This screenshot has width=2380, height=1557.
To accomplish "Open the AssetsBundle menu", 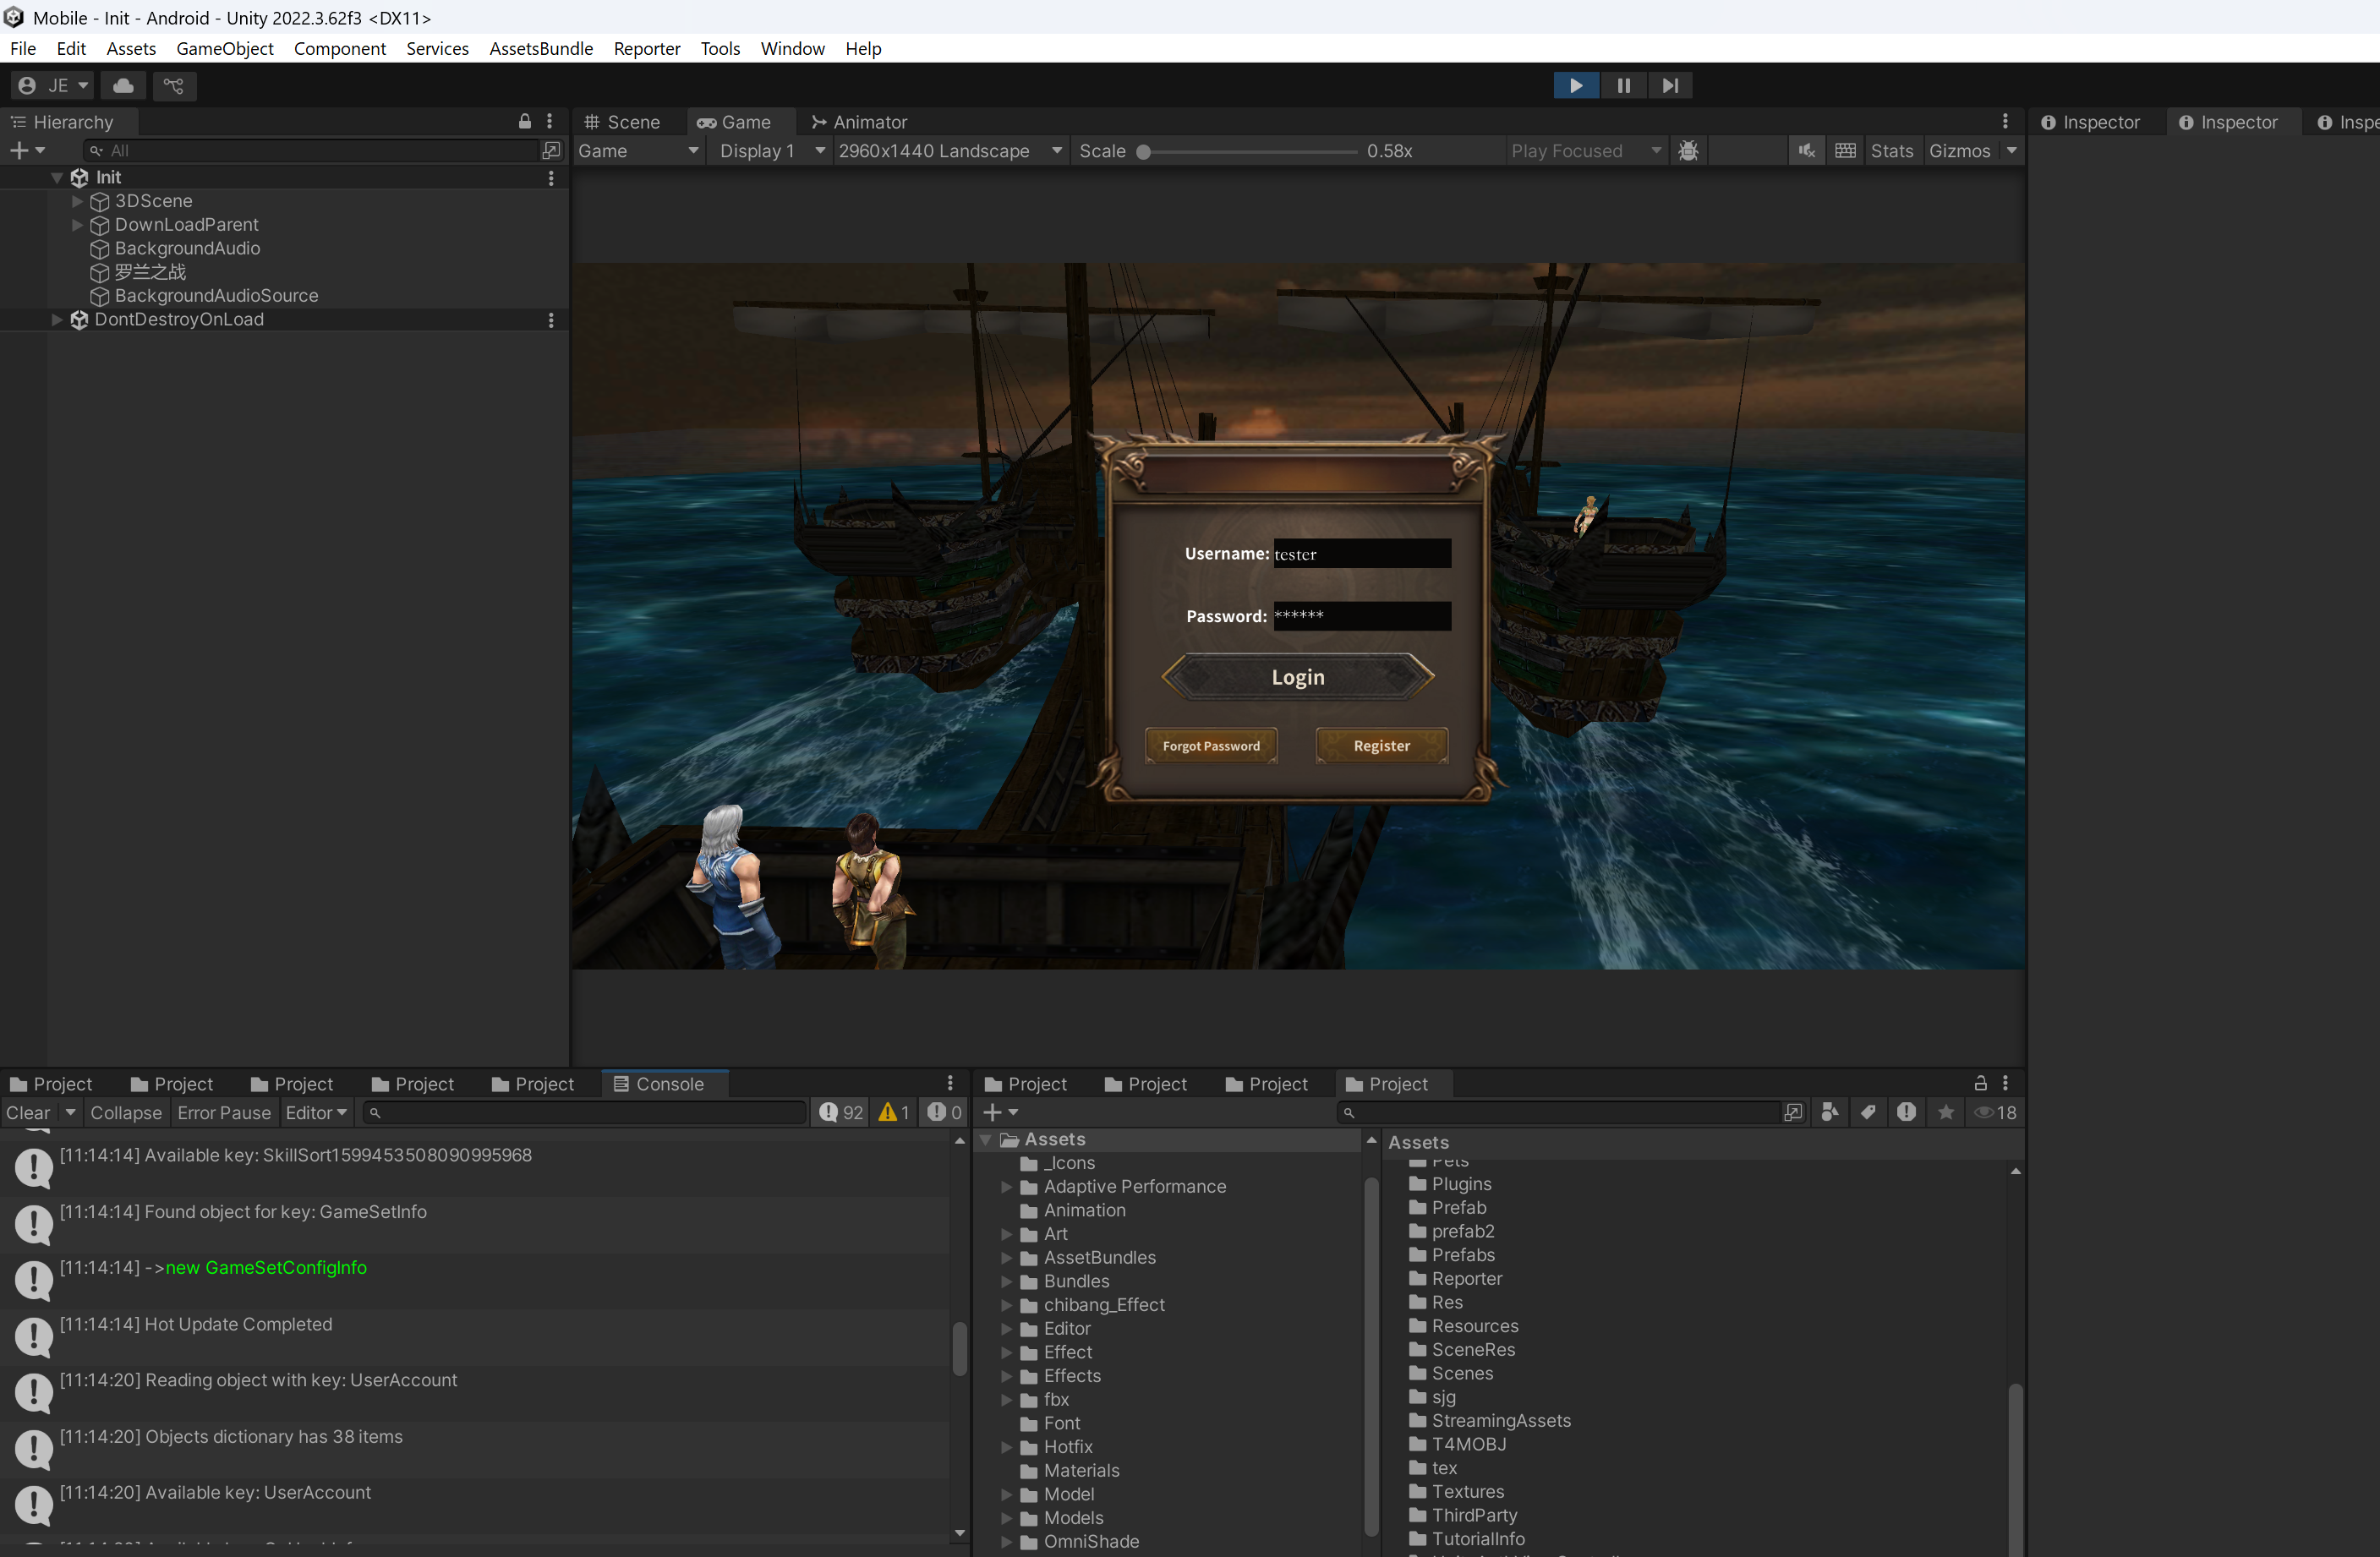I will pos(540,48).
